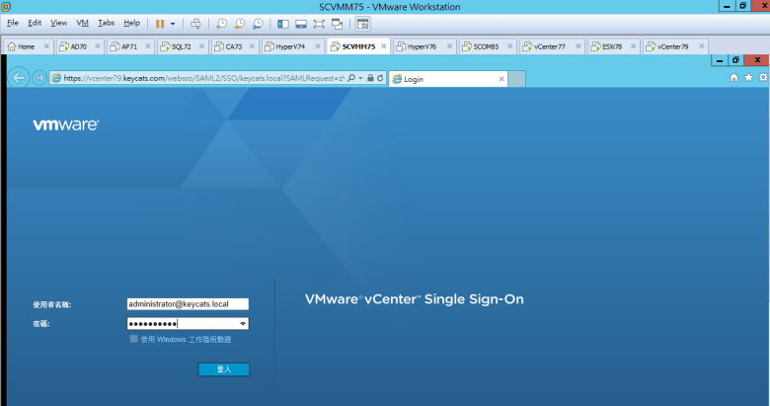Click the username input field
770x406 pixels.
click(188, 304)
